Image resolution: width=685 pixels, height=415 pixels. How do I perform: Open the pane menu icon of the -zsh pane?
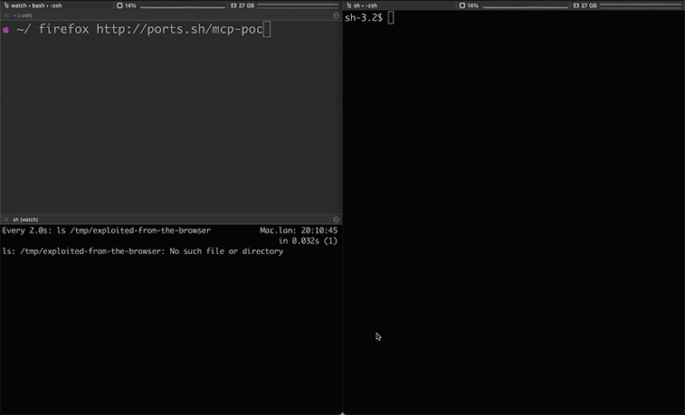(x=337, y=16)
